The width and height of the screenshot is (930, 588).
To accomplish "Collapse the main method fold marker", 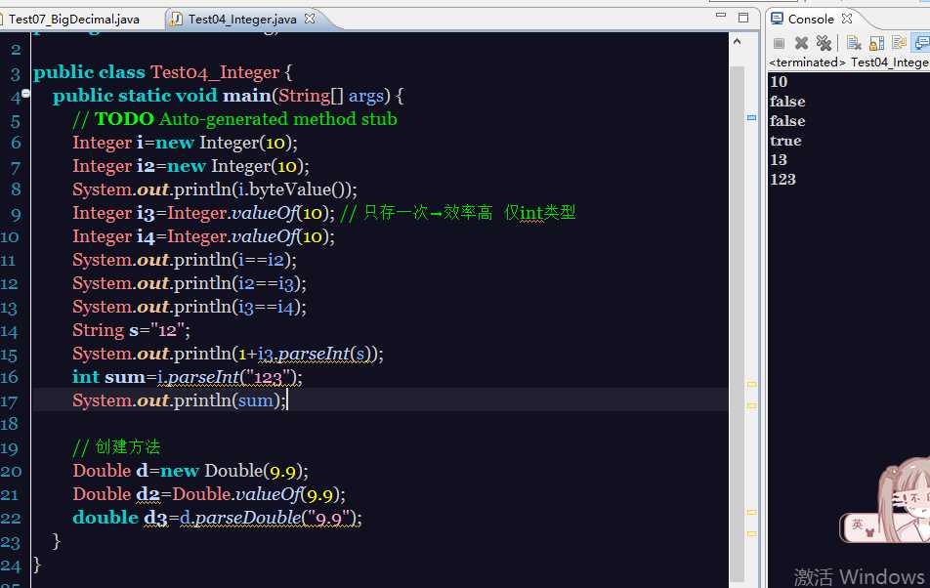I will (26, 93).
